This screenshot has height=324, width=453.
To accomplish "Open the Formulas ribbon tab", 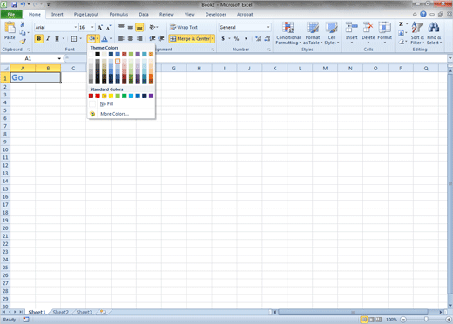I will coord(118,14).
